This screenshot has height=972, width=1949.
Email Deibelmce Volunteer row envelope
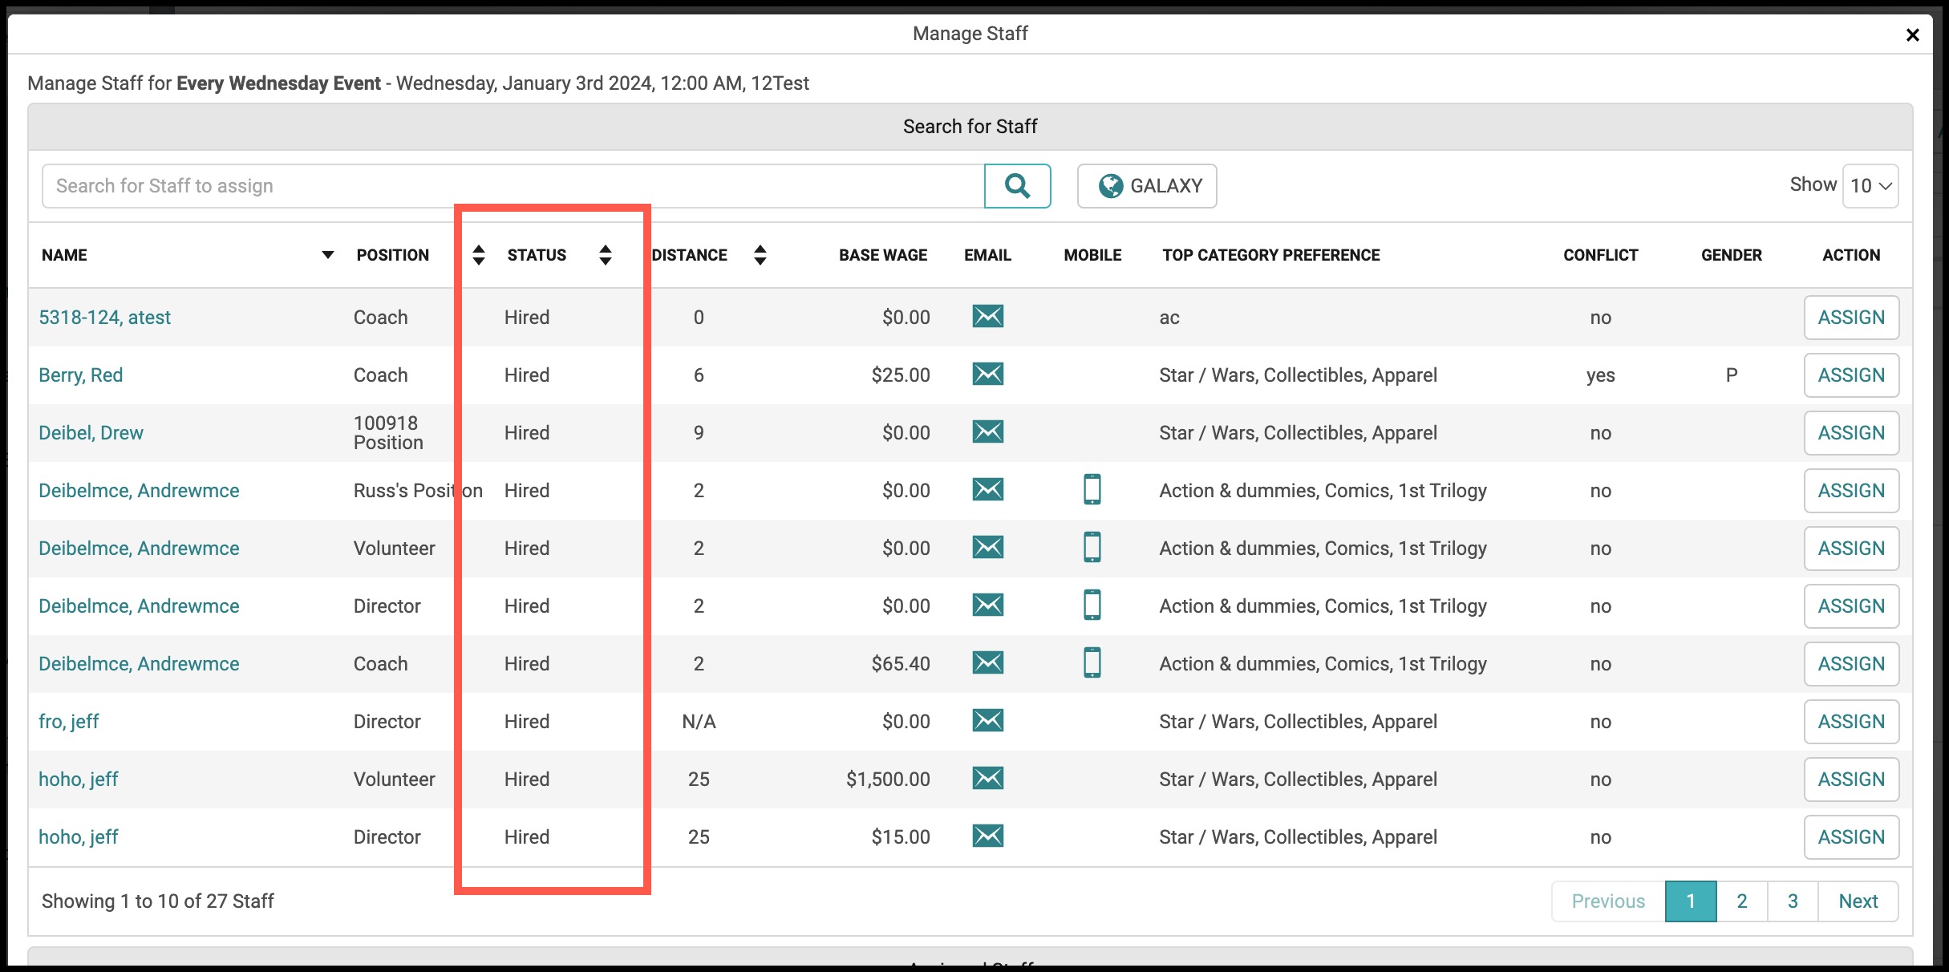(x=988, y=548)
